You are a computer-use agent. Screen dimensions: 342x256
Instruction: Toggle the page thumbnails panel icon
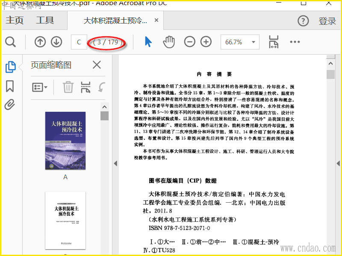pos(10,67)
